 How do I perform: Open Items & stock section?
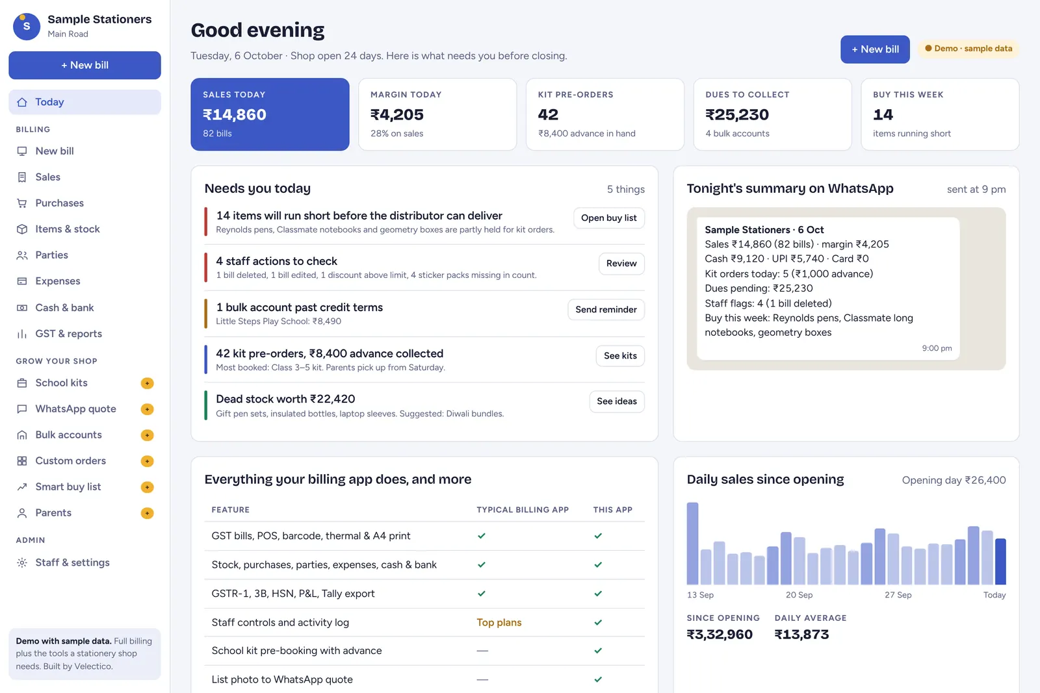pyautogui.click(x=84, y=229)
